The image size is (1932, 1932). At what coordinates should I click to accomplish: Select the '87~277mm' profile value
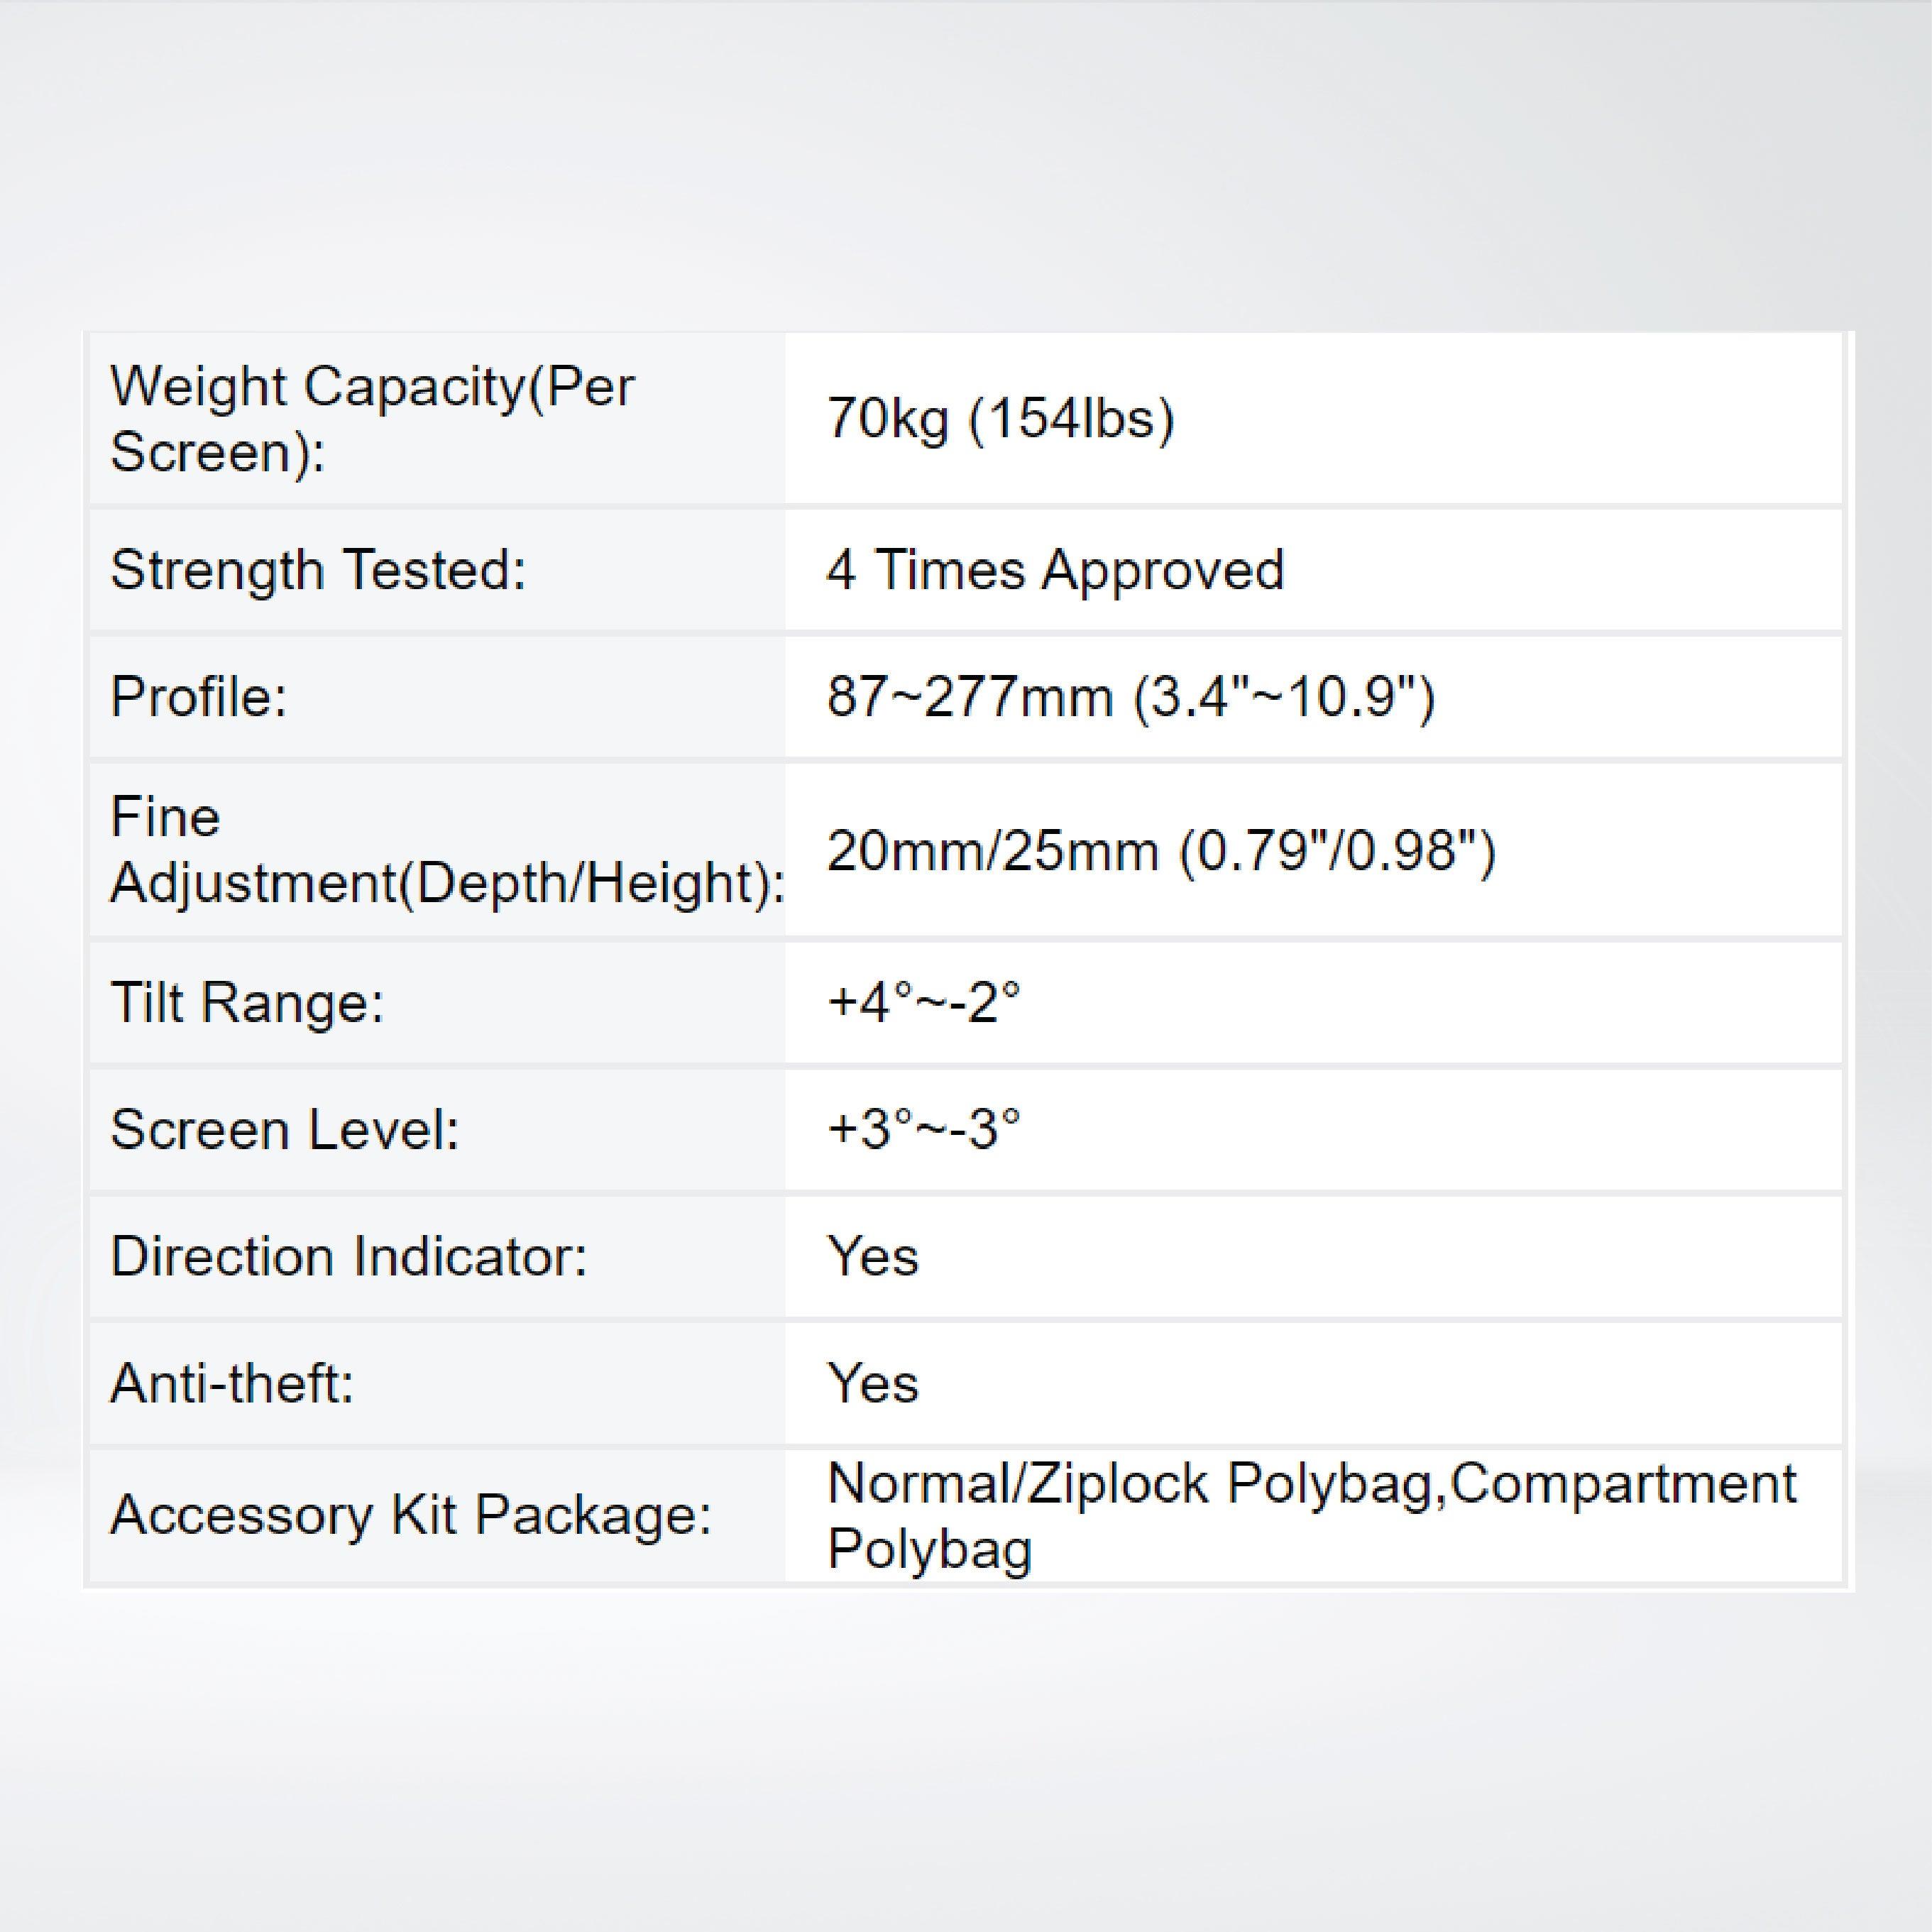[969, 696]
